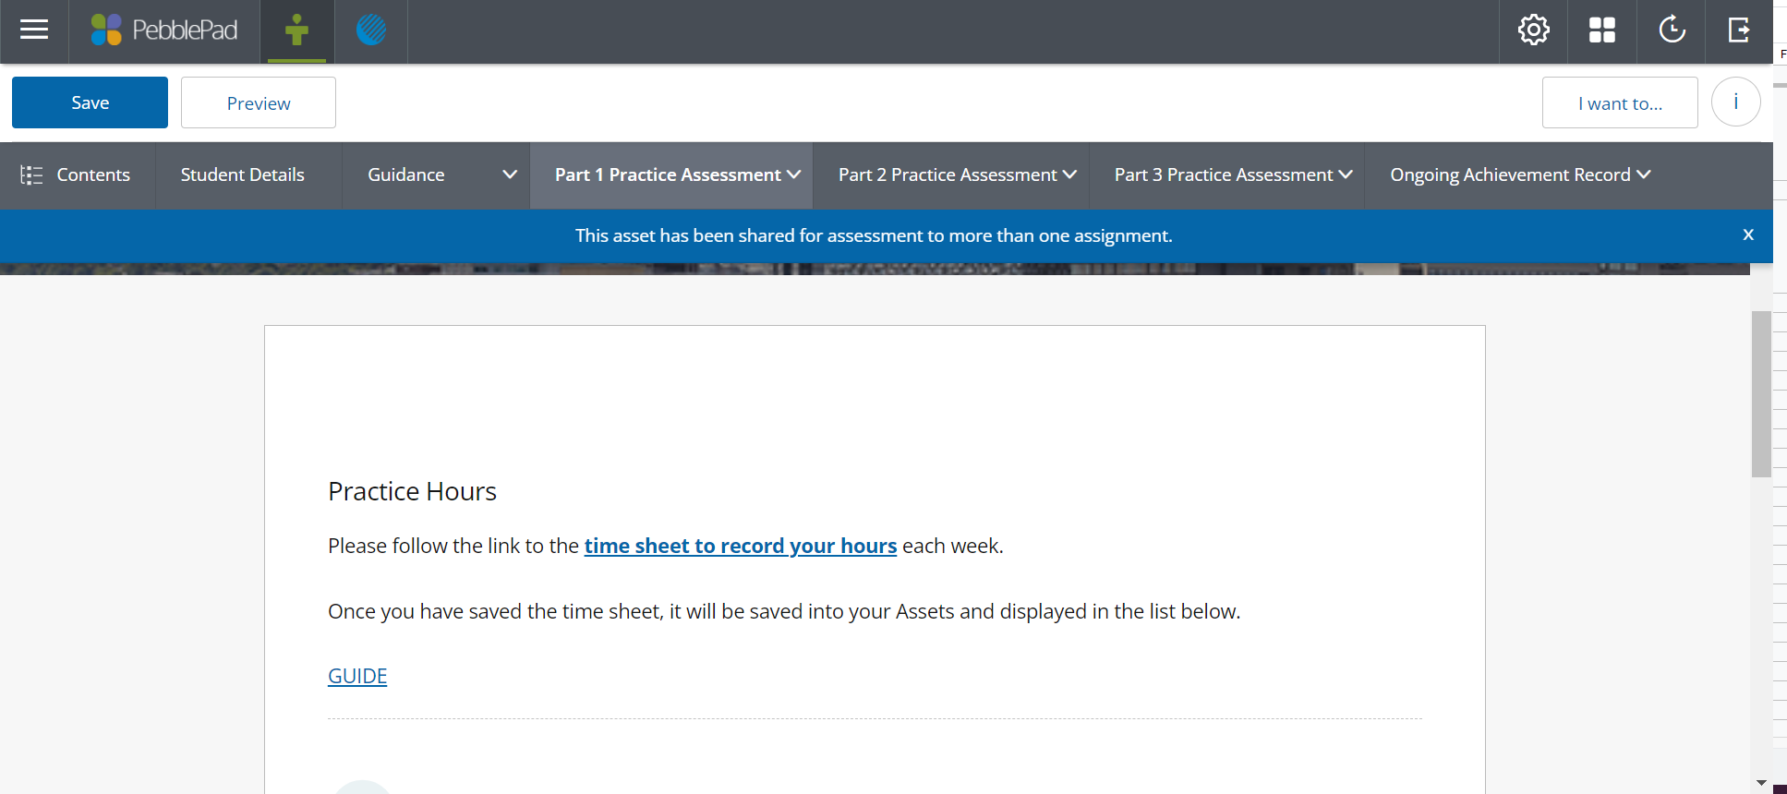
Task: Open the four-square apps grid icon
Action: point(1601,30)
